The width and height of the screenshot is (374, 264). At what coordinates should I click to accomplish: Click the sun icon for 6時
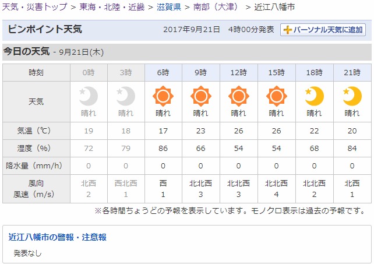(x=163, y=96)
